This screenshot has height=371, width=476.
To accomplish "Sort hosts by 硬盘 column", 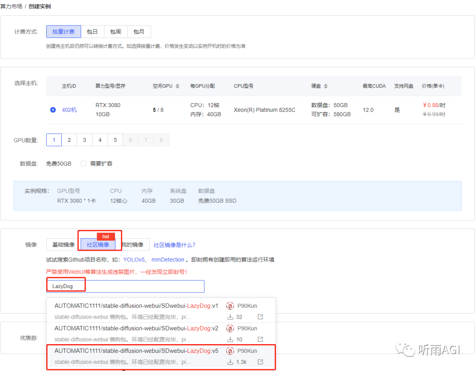I will [x=325, y=86].
